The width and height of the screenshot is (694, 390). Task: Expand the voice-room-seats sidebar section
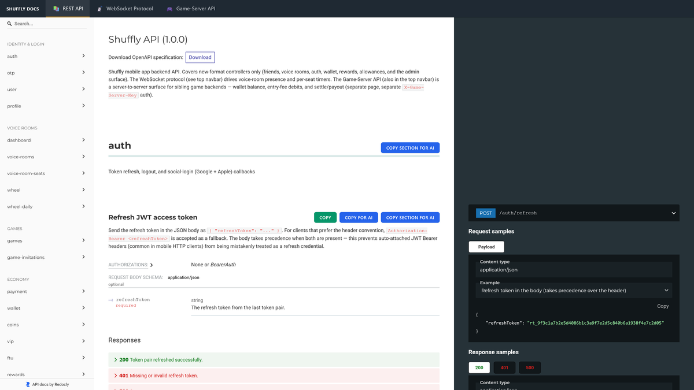(x=47, y=173)
